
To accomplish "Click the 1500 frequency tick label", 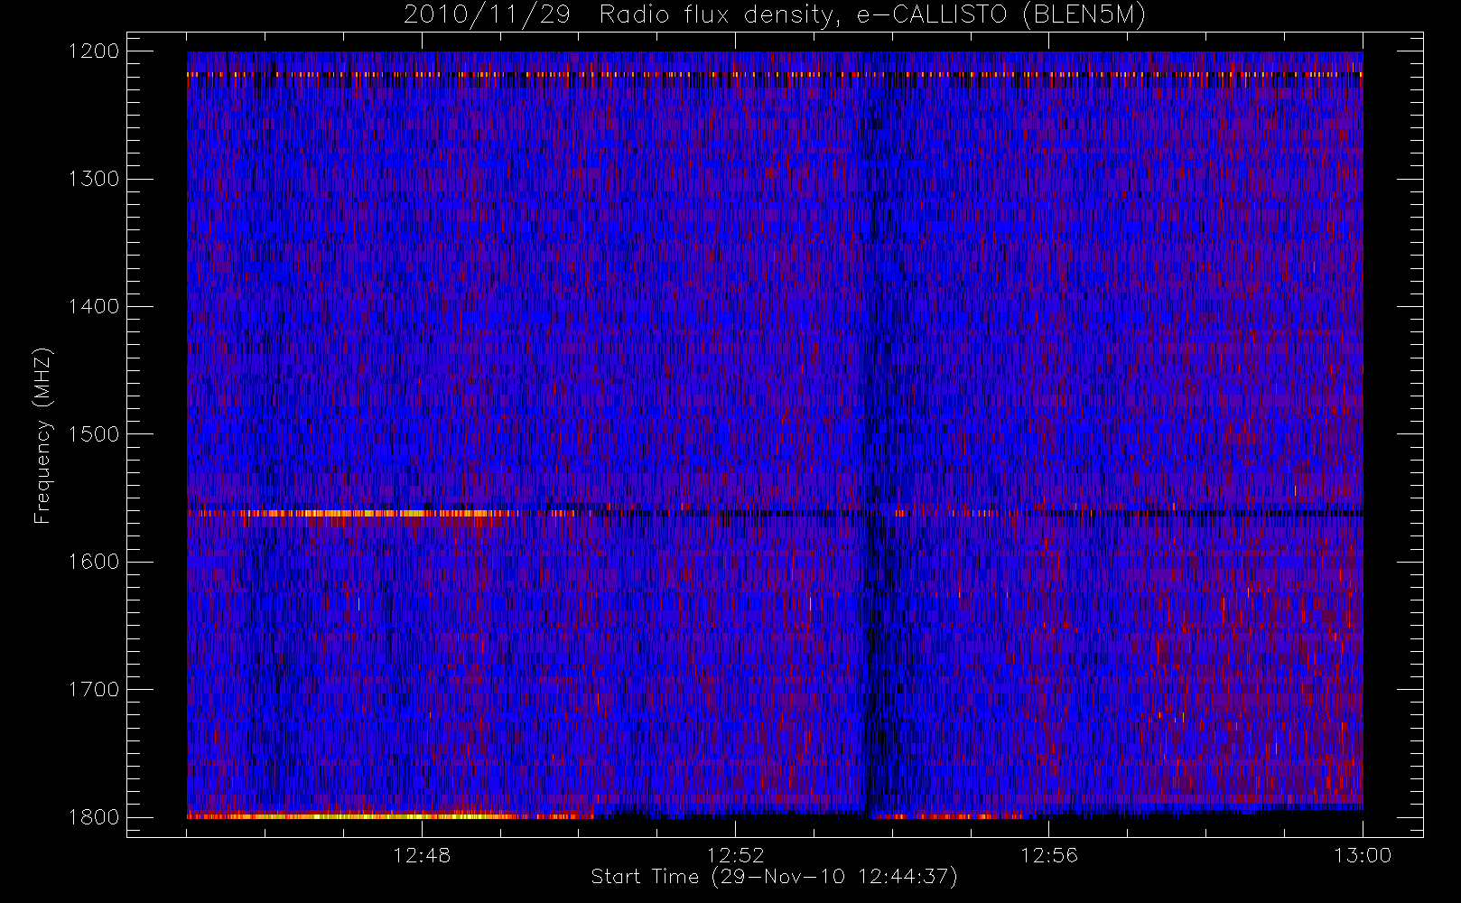I will coord(94,434).
